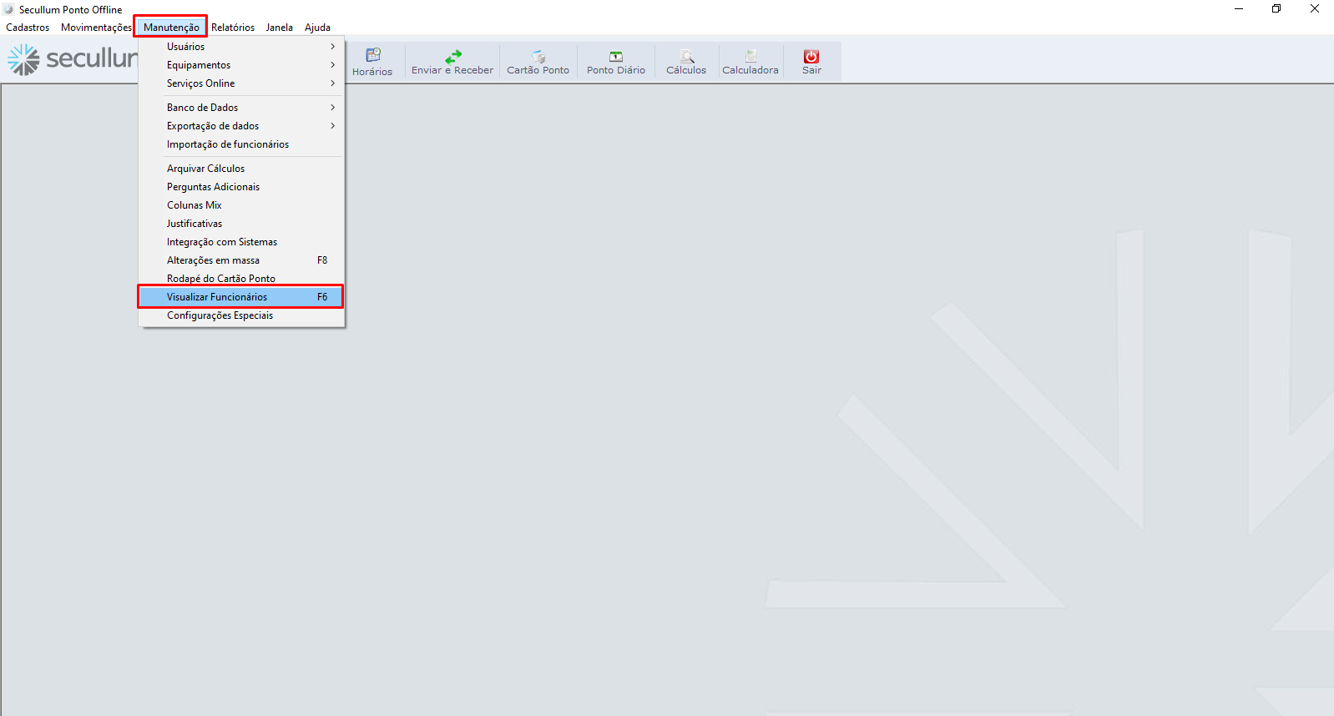Select Arquivar Cálculos menu entry
Image resolution: width=1334 pixels, height=716 pixels.
(241, 169)
